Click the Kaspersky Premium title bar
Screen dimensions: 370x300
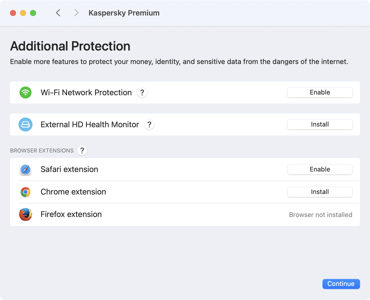click(124, 13)
